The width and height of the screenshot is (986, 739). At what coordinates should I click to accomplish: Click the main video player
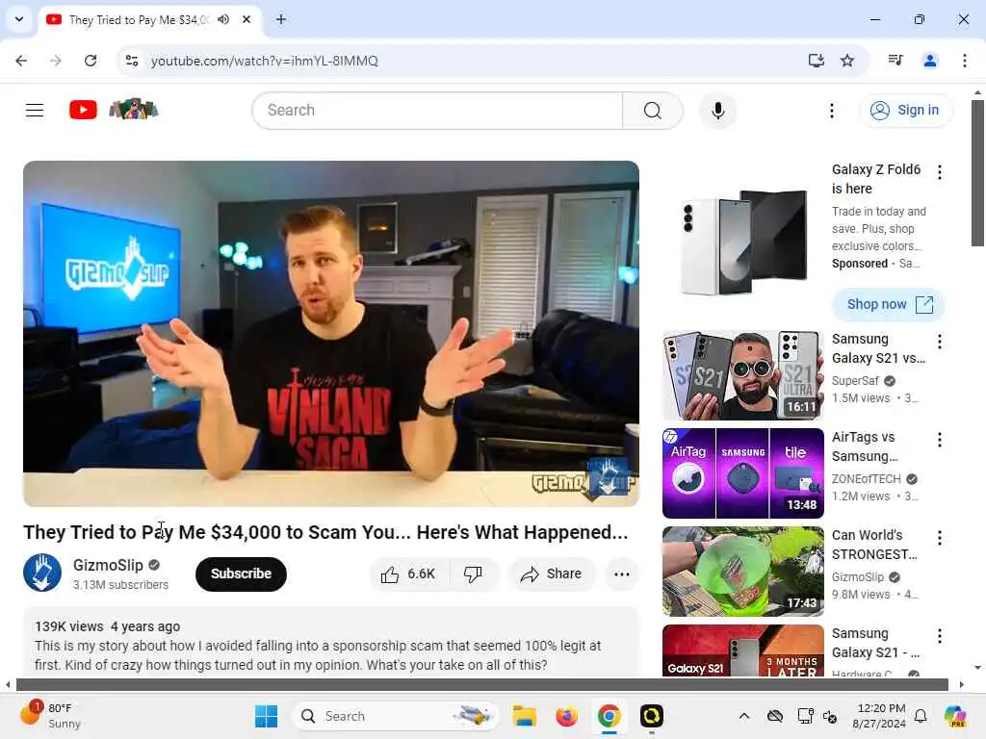pyautogui.click(x=331, y=334)
